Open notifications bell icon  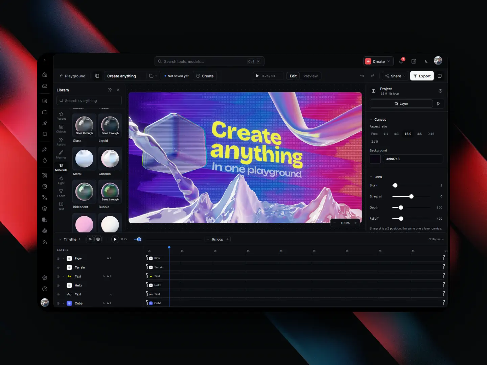(x=401, y=61)
